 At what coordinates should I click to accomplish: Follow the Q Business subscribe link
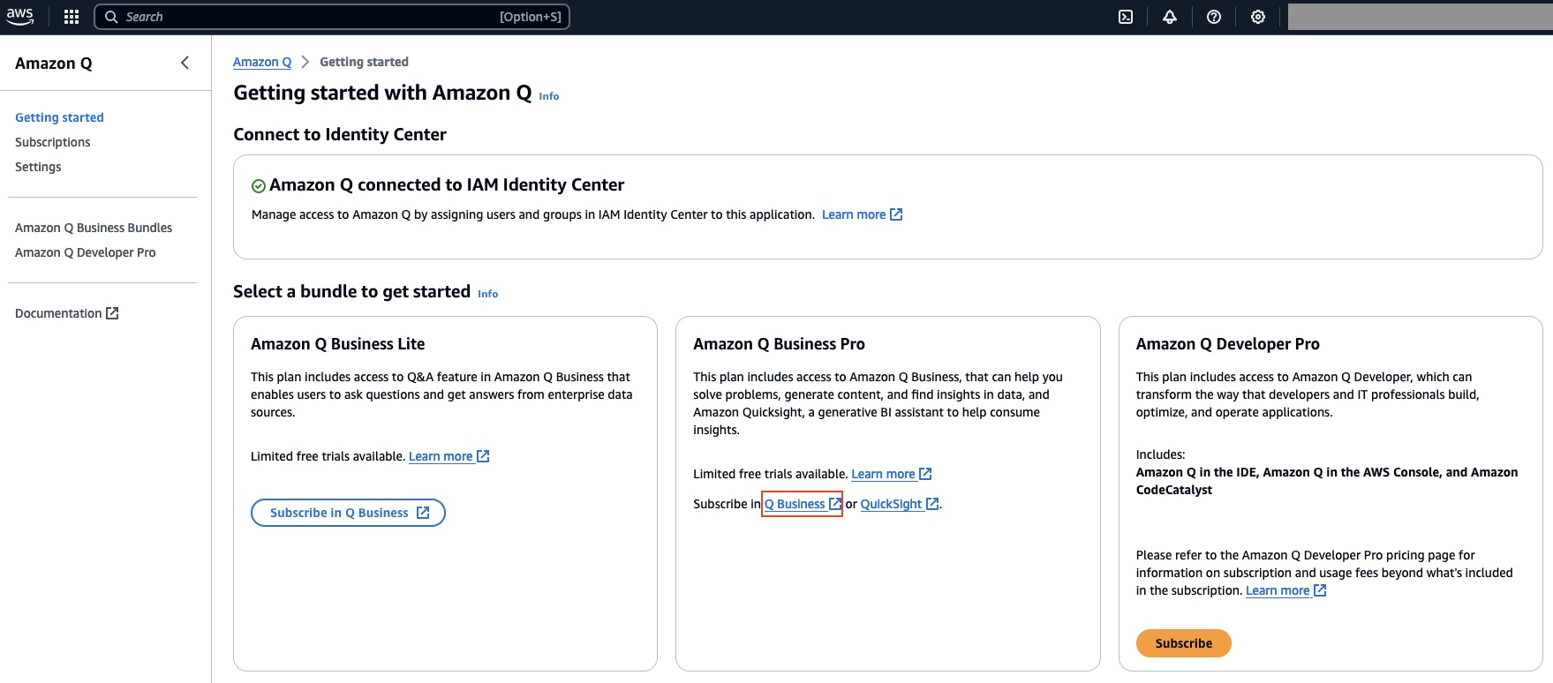click(803, 504)
